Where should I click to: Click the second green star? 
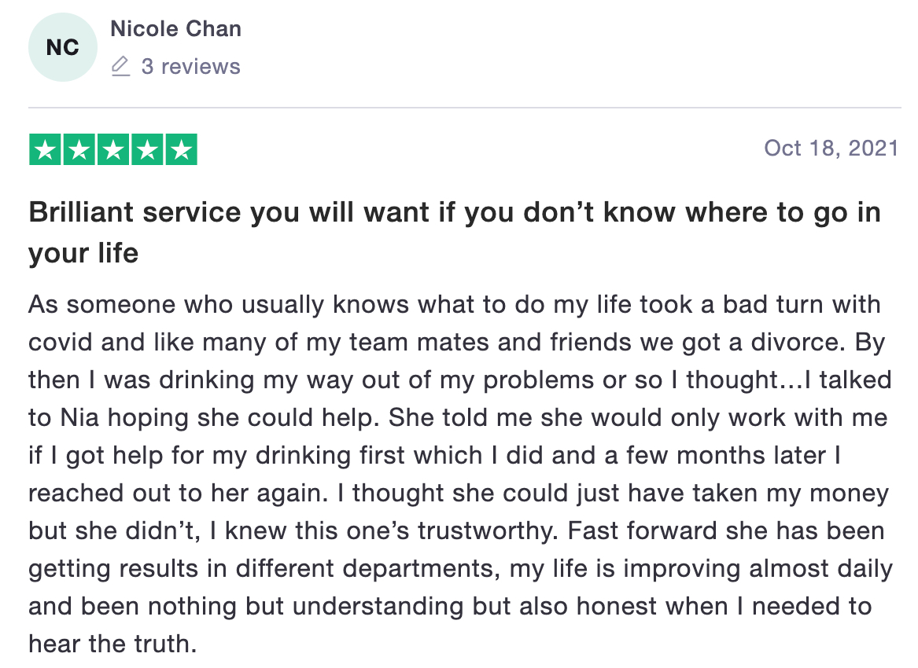[79, 150]
